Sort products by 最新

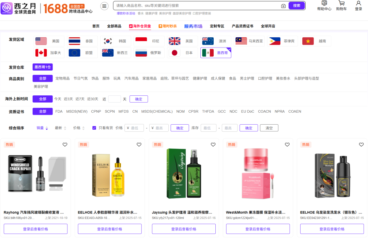tap(60, 128)
